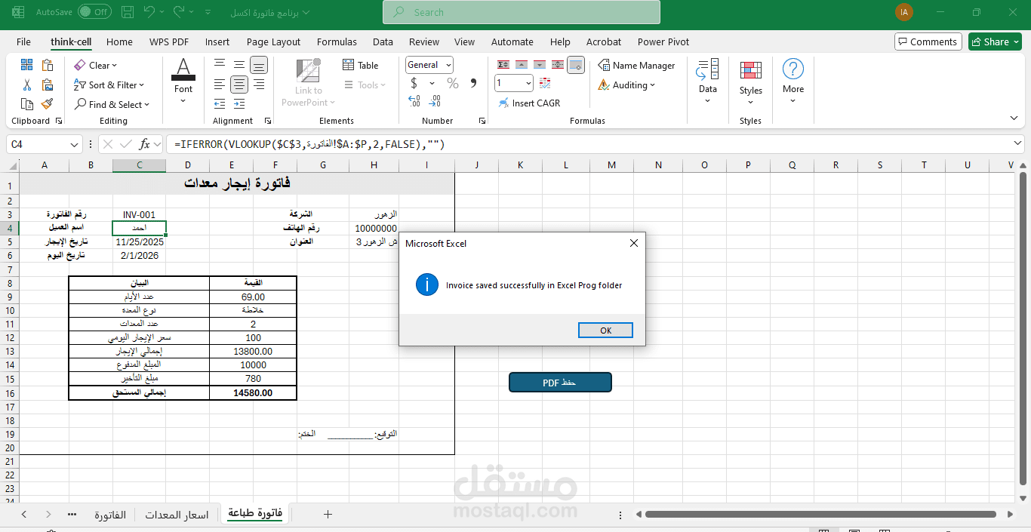Close the Microsoft Excel message dialog
Screen dimensions: 1031x532
(633, 243)
